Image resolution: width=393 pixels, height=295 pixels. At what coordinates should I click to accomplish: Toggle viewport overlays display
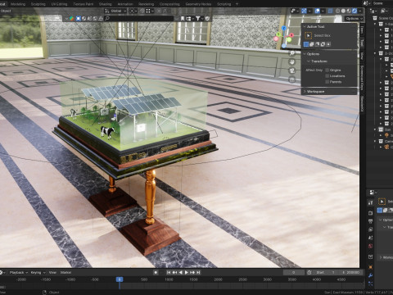pyautogui.click(x=317, y=11)
